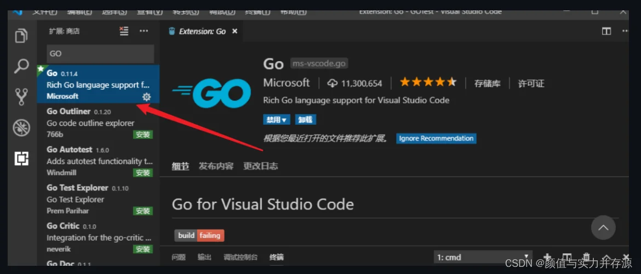Screen dimensions: 641x274
Task: Select the 终端 terminal panel tab
Action: tap(276, 257)
